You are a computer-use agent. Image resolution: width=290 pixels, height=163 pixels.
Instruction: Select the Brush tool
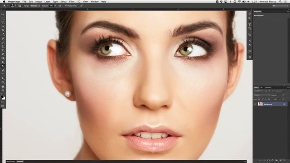(x=3, y=42)
